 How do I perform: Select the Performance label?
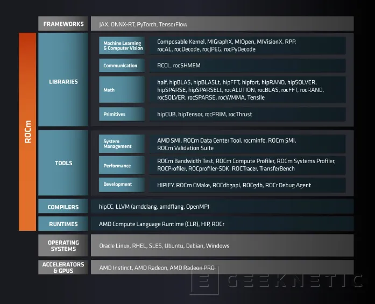pyautogui.click(x=122, y=165)
